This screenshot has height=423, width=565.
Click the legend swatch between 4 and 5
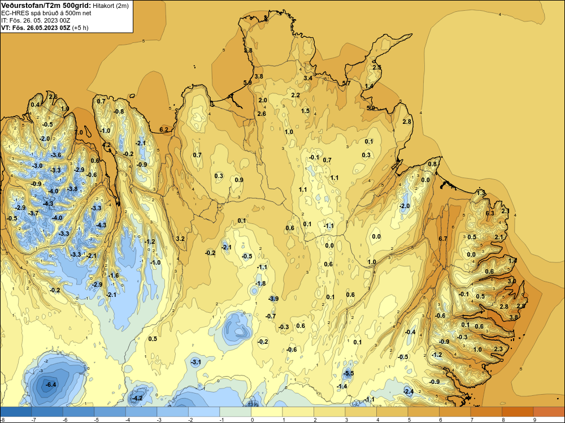coord(393,412)
